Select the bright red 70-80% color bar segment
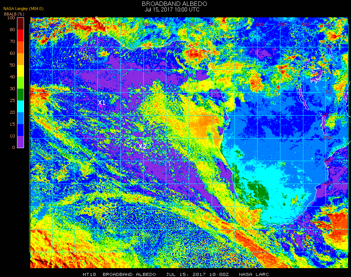351x277 pixels. point(21,35)
